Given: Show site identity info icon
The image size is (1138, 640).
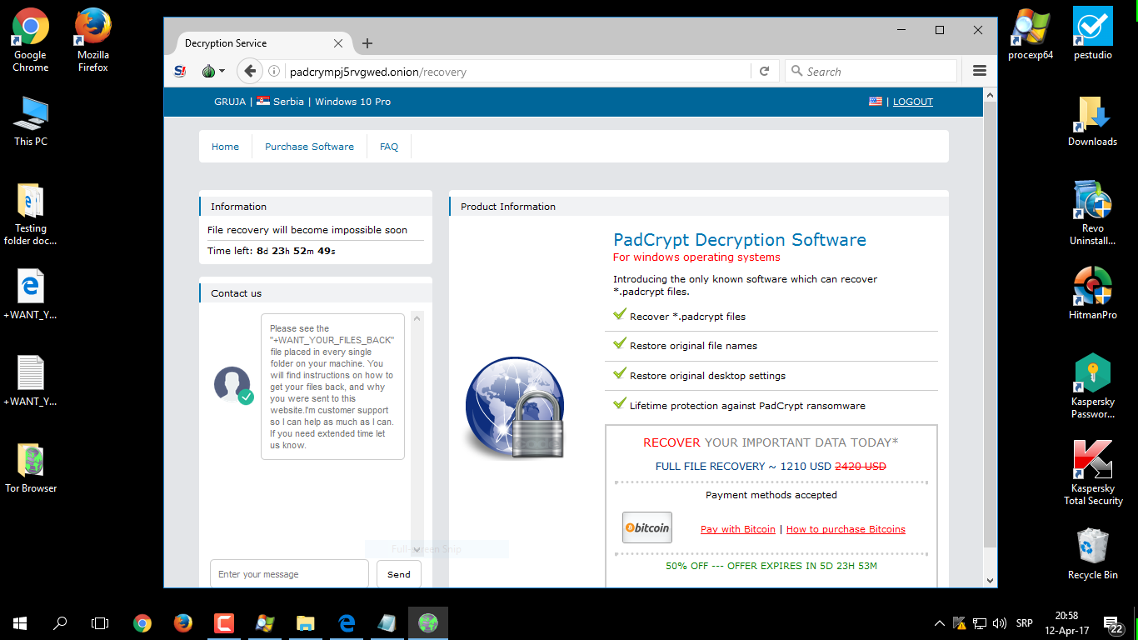Looking at the screenshot, I should tap(273, 72).
